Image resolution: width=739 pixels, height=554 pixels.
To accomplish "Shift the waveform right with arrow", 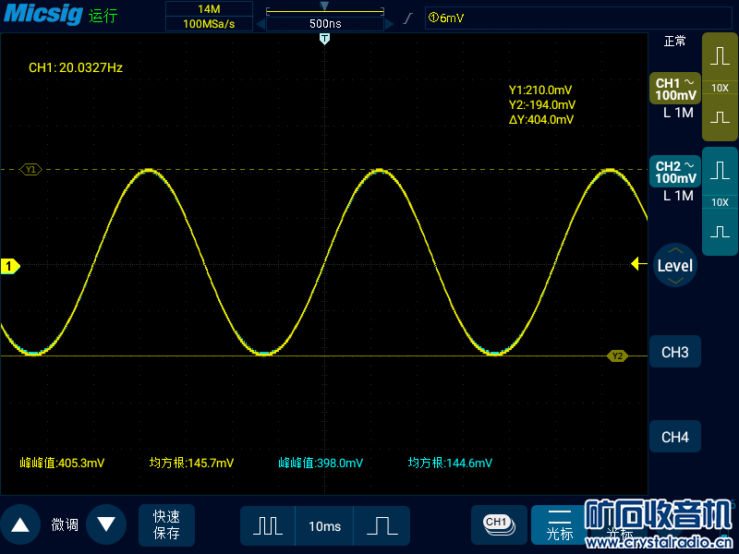I will [x=389, y=24].
